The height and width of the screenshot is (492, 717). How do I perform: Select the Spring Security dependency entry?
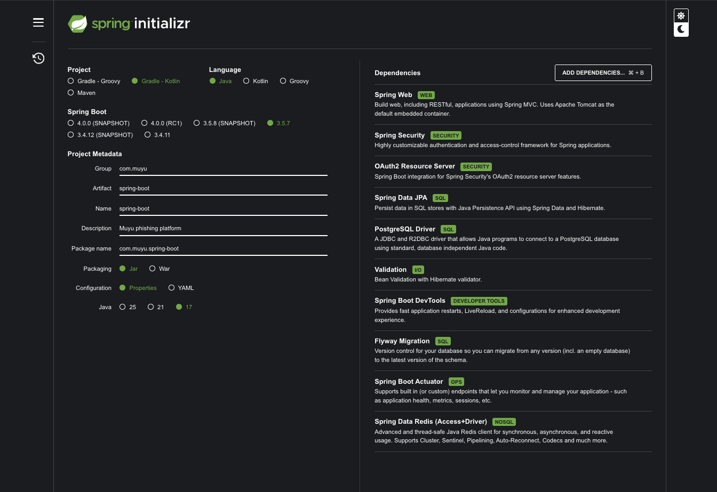(x=400, y=135)
